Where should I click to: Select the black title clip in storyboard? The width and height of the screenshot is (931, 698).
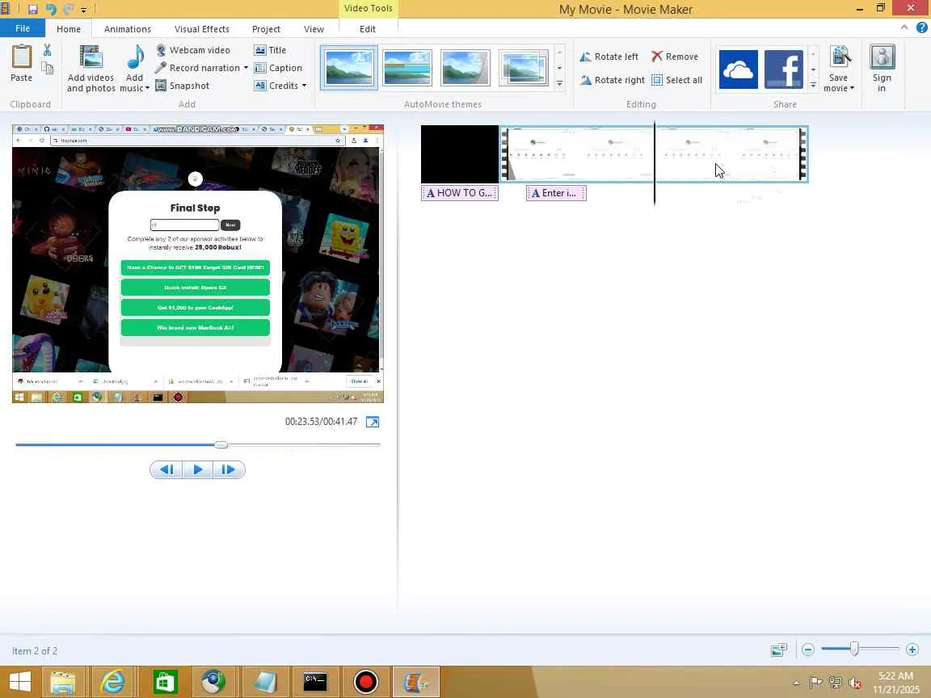[x=460, y=153]
